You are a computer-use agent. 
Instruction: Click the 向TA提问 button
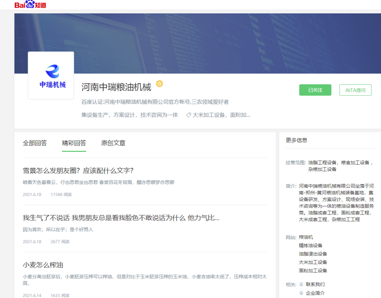[x=355, y=90]
